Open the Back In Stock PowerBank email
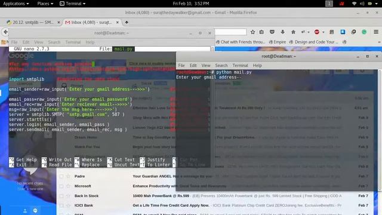Viewport: 382px width, 215px height. pyautogui.click(x=215, y=196)
